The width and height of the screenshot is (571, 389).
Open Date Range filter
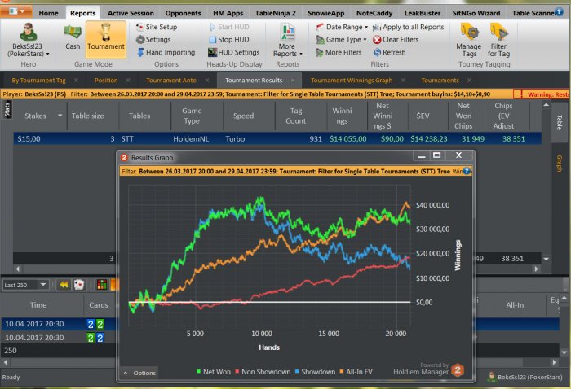coord(342,27)
